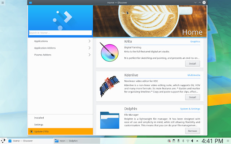Remove Dolphin
Image resolution: width=231 pixels, height=144 pixels.
(192, 131)
